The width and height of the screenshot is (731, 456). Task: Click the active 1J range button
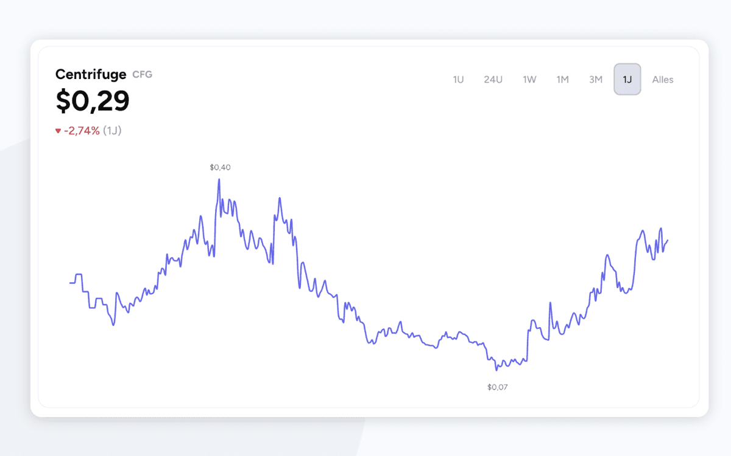[x=627, y=80]
